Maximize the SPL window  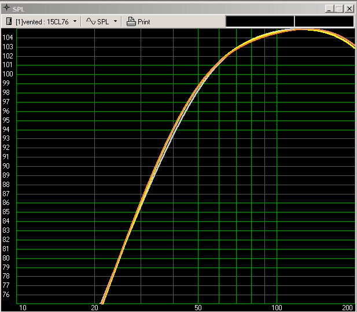[339, 9]
